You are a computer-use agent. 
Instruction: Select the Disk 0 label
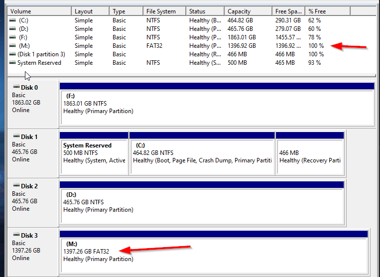[x=29, y=88]
